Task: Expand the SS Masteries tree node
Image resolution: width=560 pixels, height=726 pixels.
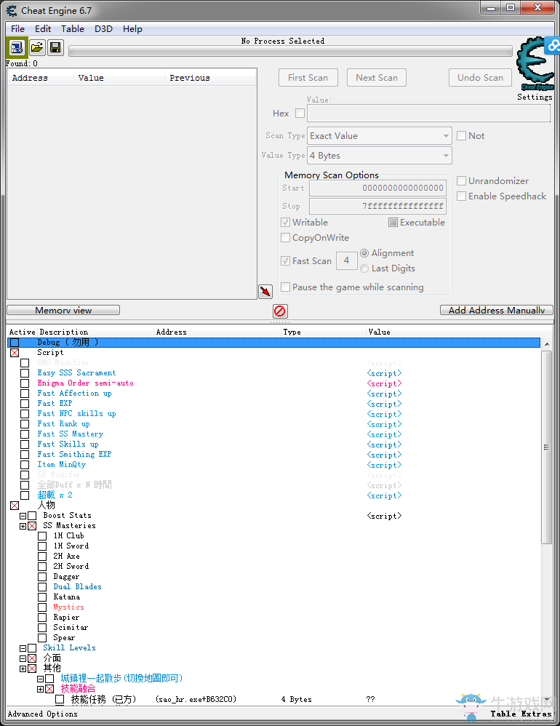Action: click(x=23, y=526)
